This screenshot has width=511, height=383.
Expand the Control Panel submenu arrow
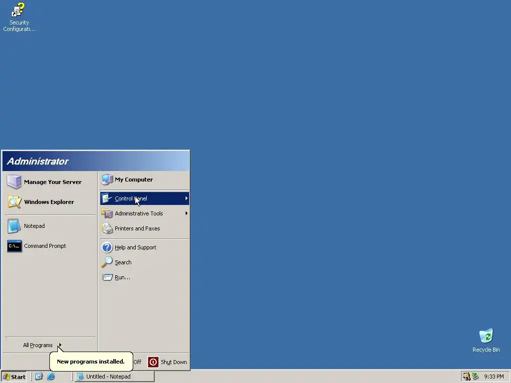pos(187,198)
